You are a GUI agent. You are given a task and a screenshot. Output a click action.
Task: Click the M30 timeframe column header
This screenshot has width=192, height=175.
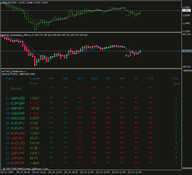tap(95, 79)
